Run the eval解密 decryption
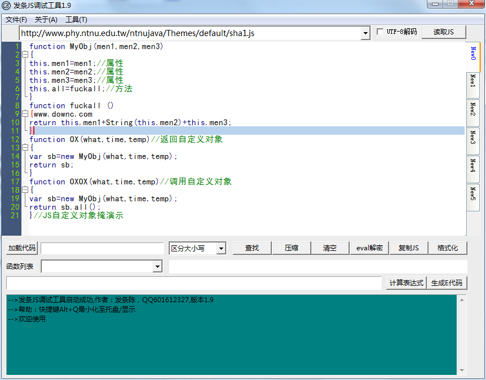The height and width of the screenshot is (380, 486). point(369,248)
